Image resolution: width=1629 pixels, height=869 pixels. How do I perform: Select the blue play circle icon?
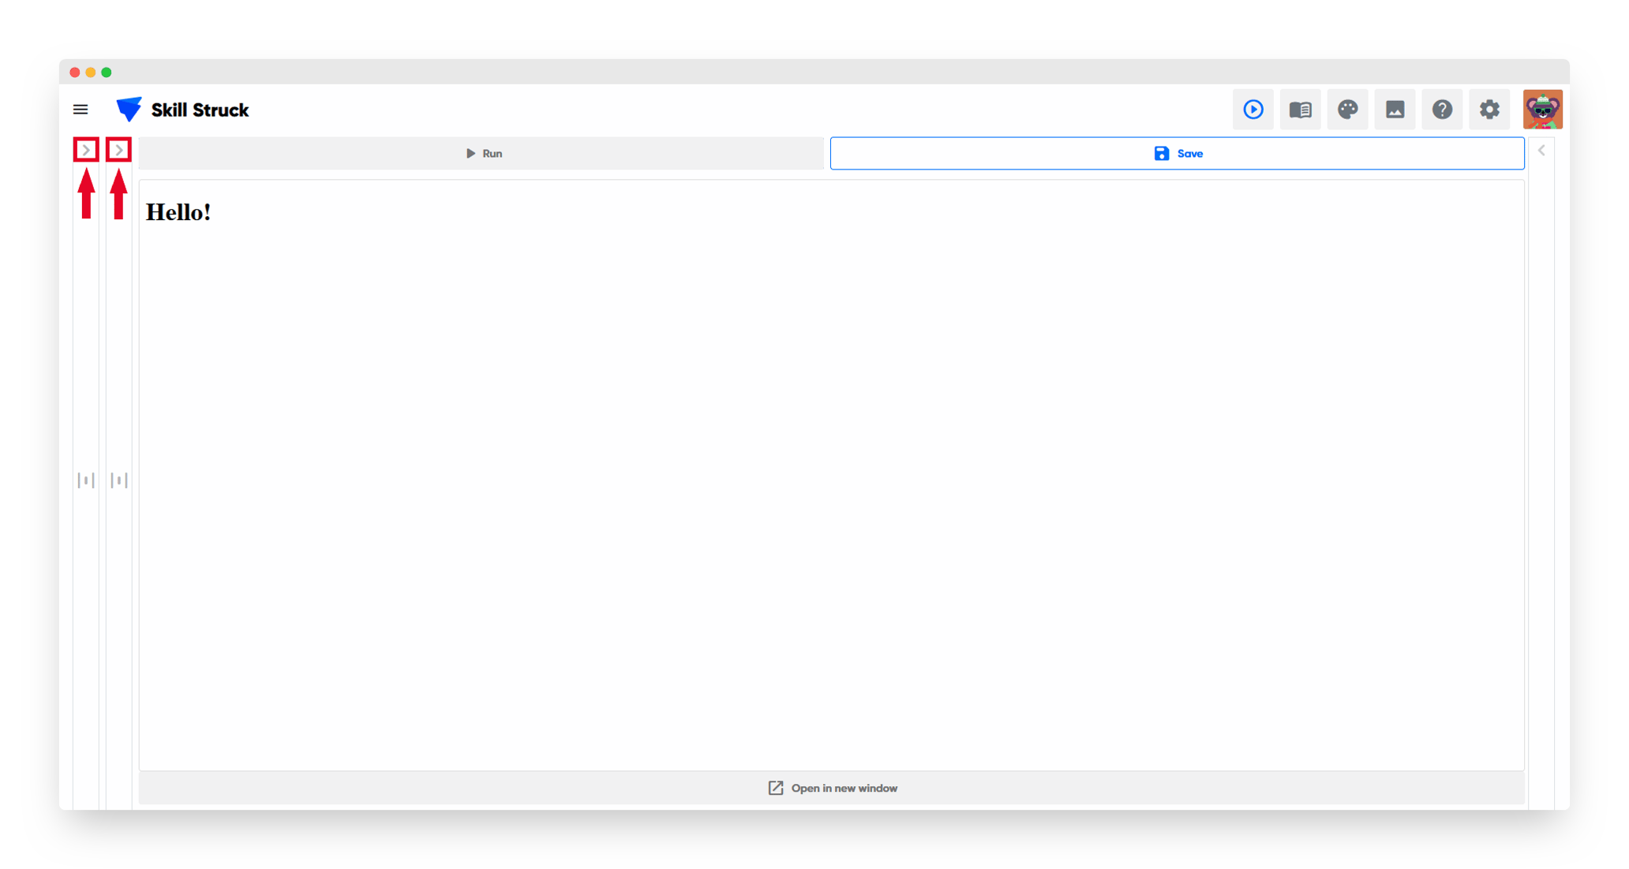tap(1253, 109)
